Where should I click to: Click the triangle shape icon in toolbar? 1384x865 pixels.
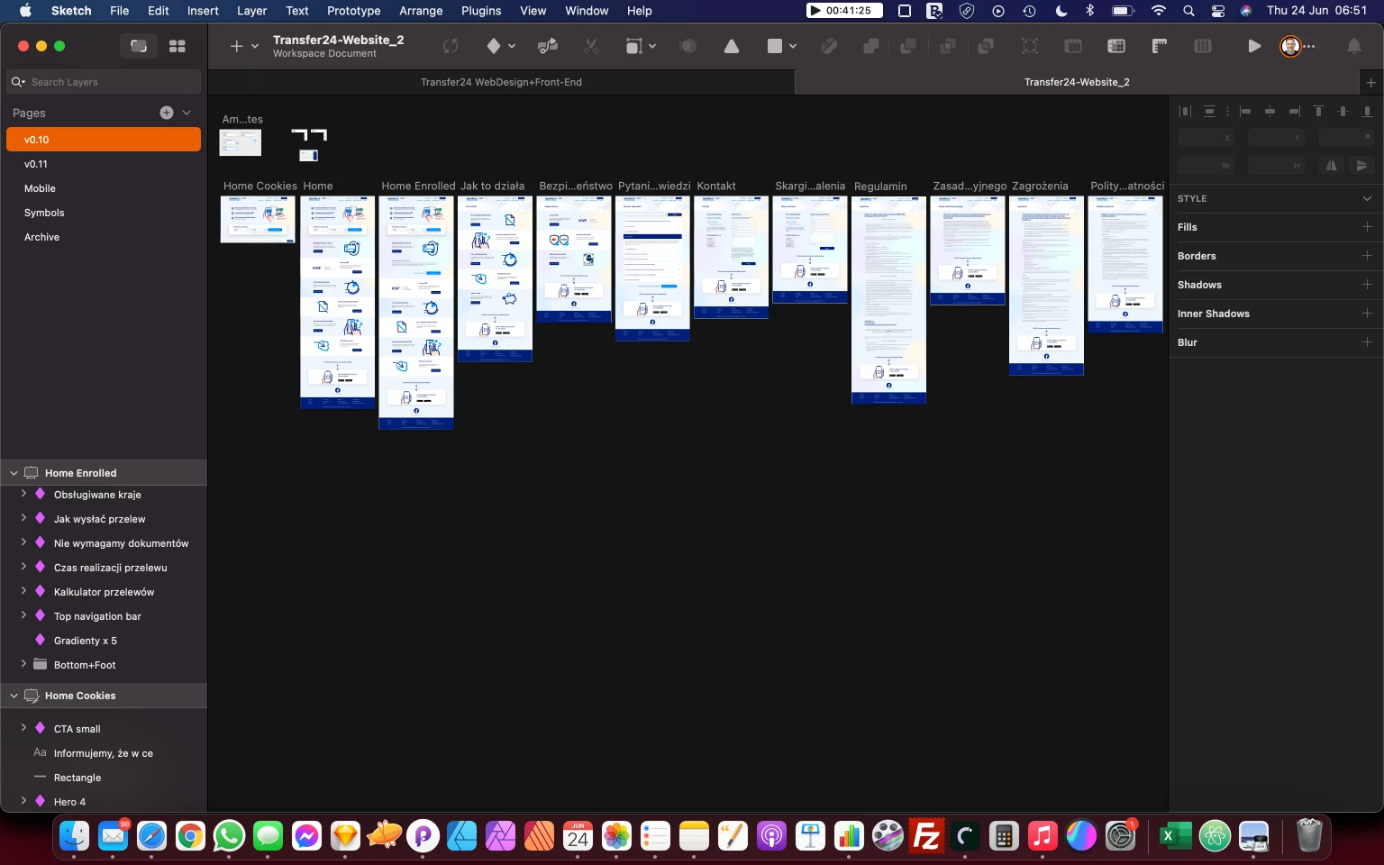[731, 46]
